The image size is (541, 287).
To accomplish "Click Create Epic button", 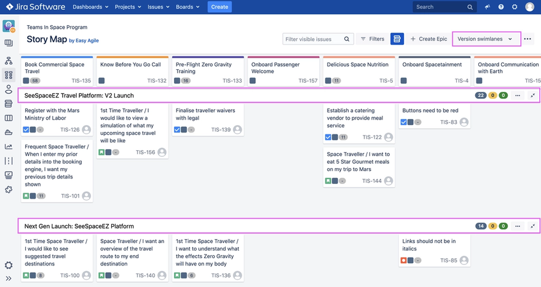I will tap(428, 39).
